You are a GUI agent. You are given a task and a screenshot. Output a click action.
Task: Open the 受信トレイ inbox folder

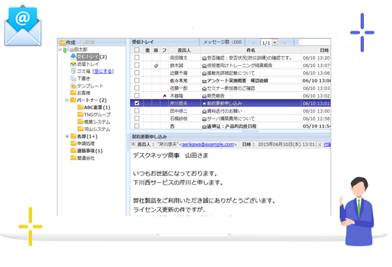coord(87,57)
